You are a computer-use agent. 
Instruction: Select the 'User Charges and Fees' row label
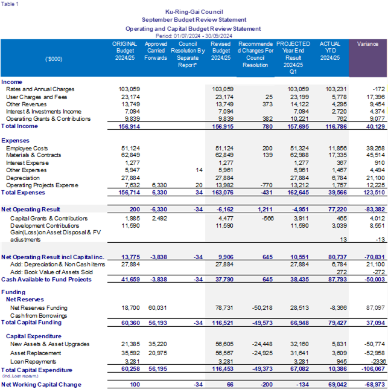(36, 97)
